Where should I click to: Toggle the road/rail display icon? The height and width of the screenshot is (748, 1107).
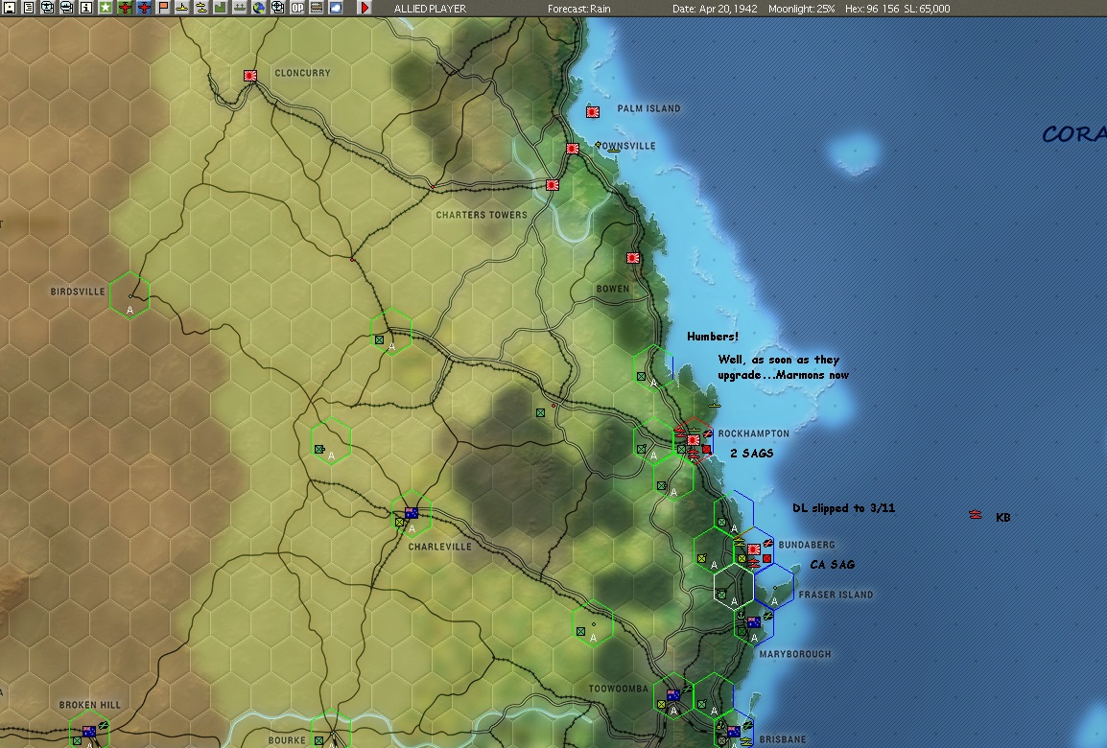(x=317, y=8)
